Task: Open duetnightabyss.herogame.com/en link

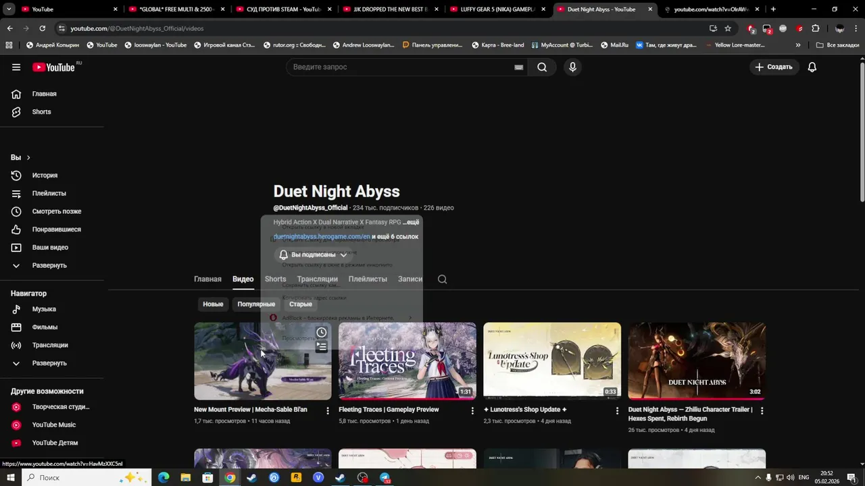Action: 322,237
